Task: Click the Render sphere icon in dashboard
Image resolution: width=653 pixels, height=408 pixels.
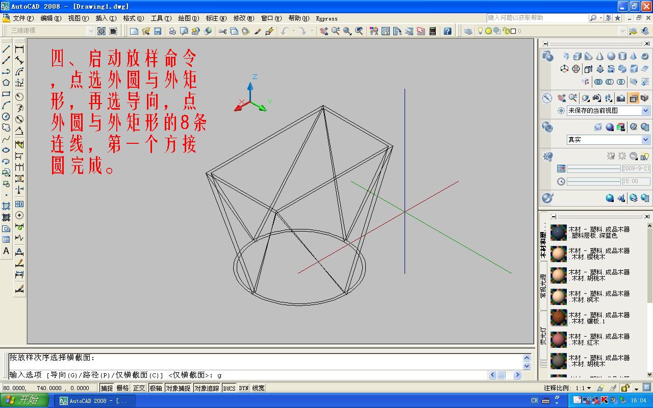Action: [x=610, y=198]
